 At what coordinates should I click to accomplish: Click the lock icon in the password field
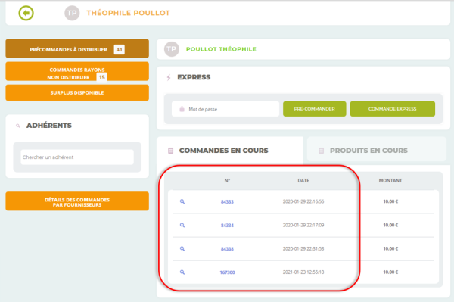[182, 109]
